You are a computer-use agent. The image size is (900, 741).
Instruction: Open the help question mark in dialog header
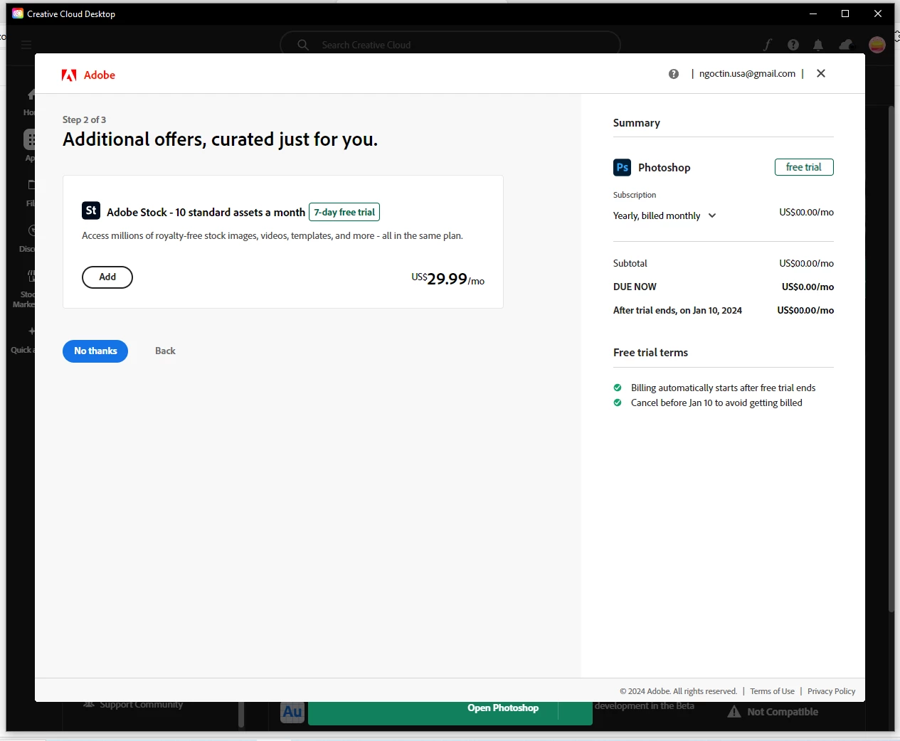[x=674, y=74]
